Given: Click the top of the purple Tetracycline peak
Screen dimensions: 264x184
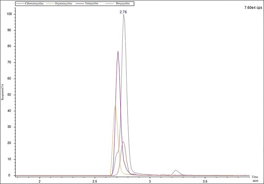Looking at the screenshot, I should (x=118, y=52).
